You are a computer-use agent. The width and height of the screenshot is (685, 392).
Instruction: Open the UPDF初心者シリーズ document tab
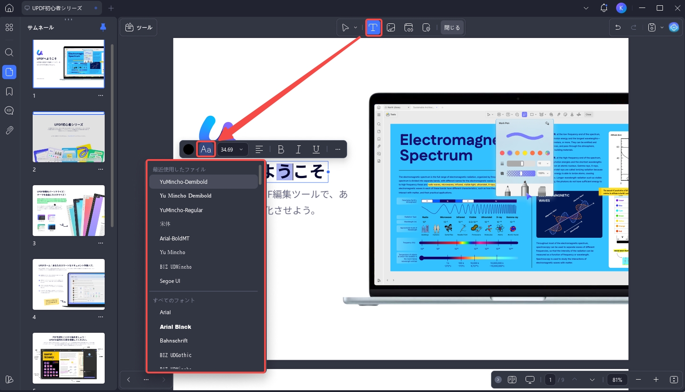pyautogui.click(x=61, y=8)
